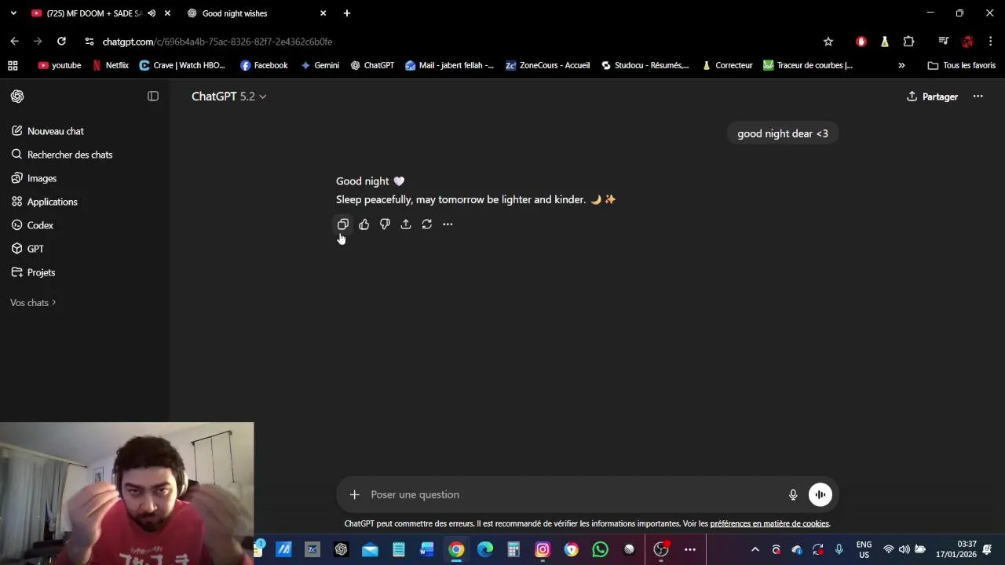Start a Nouveau chat
Image resolution: width=1005 pixels, height=565 pixels.
point(48,131)
